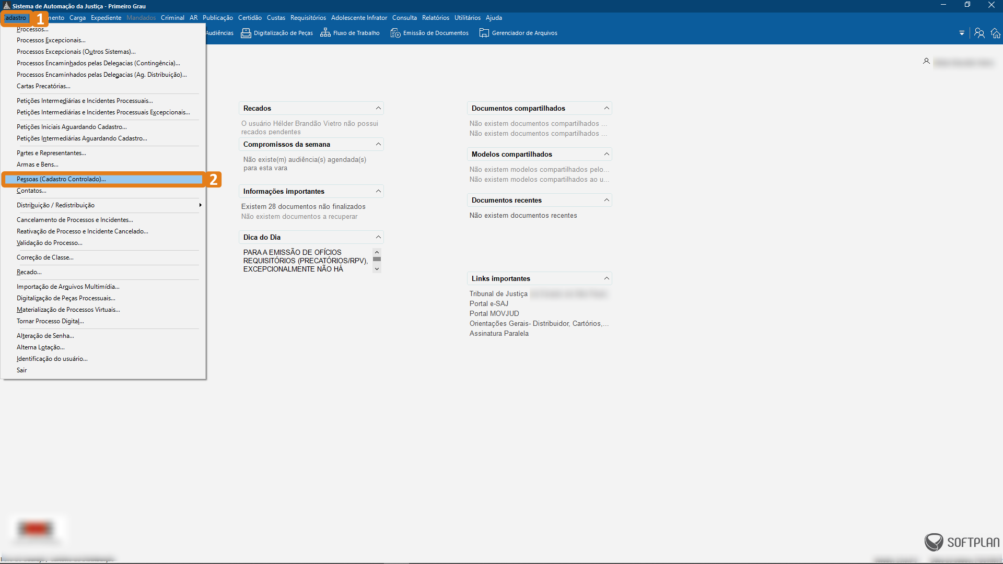Viewport: 1003px width, 564px height.
Task: Collapse the Documentos recentes panel
Action: tap(607, 200)
